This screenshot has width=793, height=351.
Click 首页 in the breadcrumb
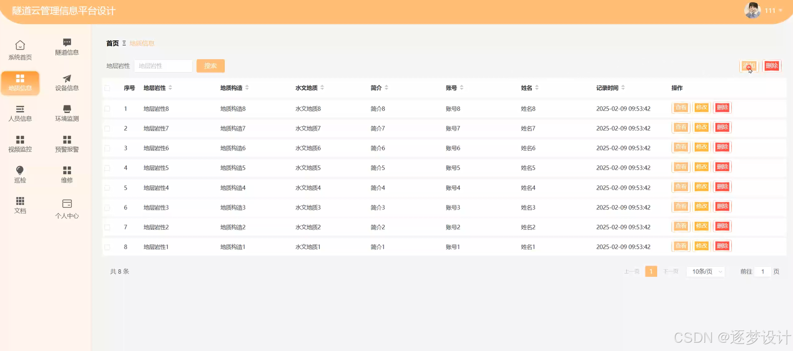(112, 43)
